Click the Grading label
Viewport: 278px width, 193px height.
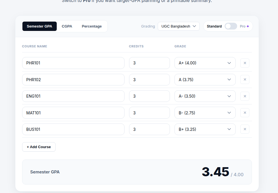pyautogui.click(x=148, y=26)
